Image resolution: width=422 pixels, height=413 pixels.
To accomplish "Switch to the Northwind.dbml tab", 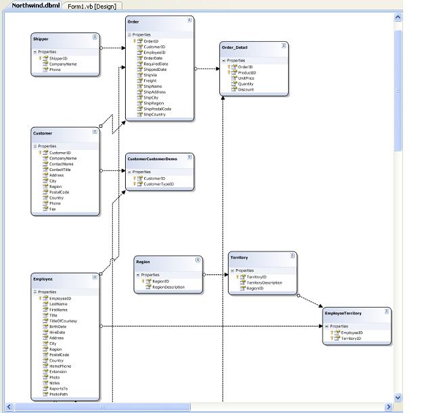I will point(36,5).
